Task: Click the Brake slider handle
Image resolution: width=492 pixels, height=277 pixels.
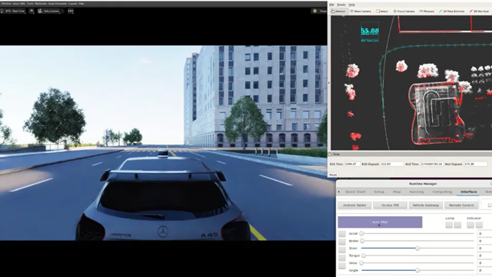Action: 362,241
